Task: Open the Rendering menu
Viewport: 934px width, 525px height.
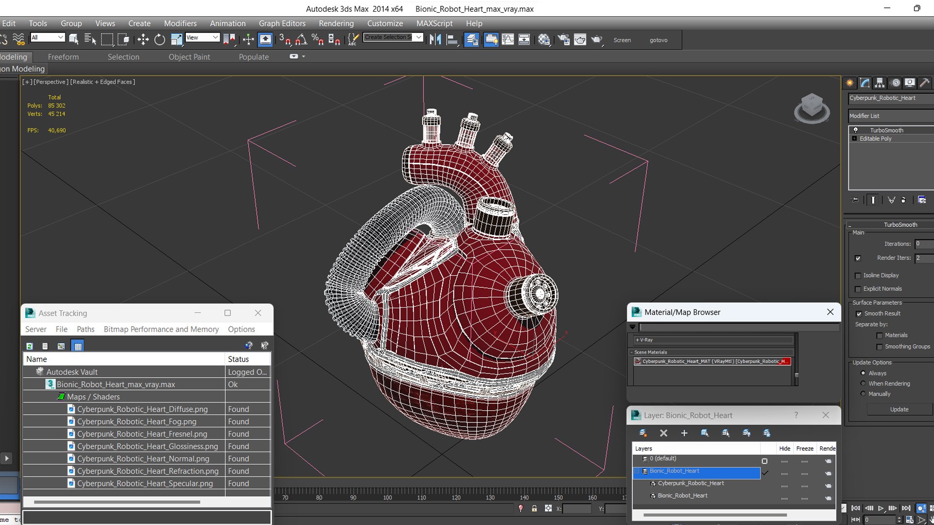Action: [x=336, y=23]
